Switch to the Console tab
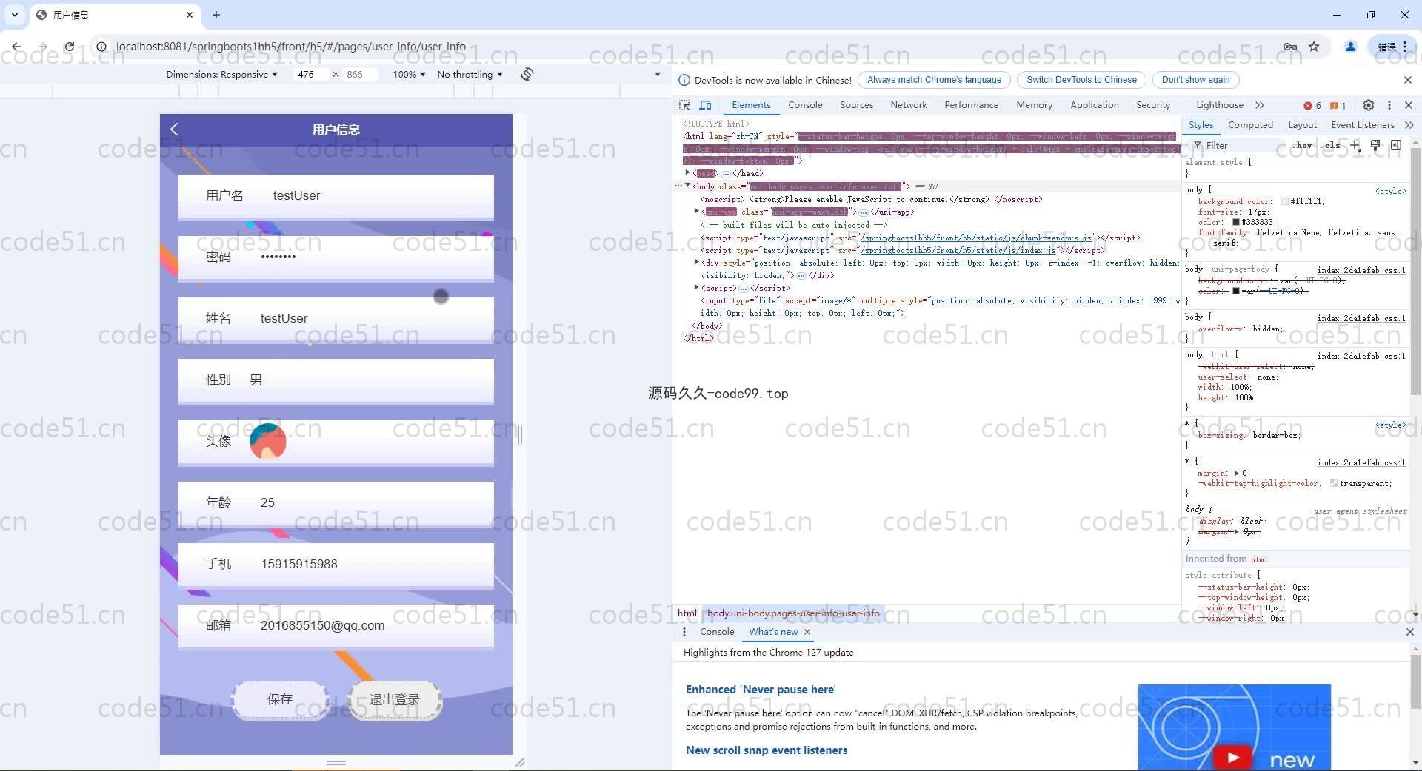 pyautogui.click(x=805, y=105)
